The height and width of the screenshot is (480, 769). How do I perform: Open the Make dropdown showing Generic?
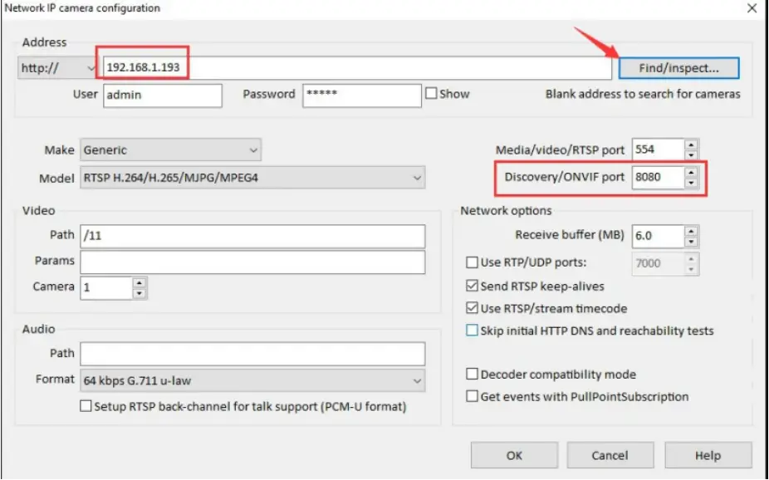click(x=252, y=149)
